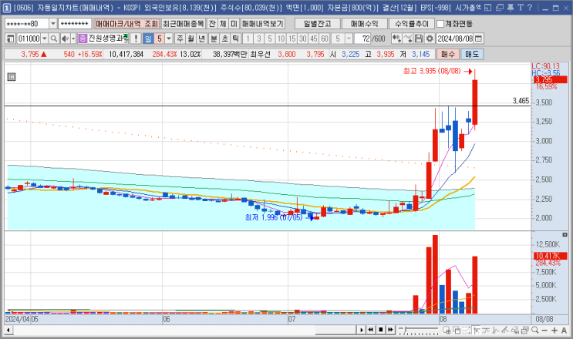Image resolution: width=573 pixels, height=339 pixels.
Task: Click the data grid icon on chart
Action: (12, 76)
